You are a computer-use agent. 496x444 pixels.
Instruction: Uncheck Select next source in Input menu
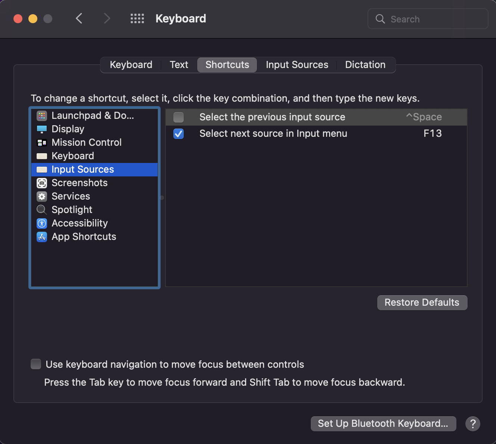pos(179,134)
